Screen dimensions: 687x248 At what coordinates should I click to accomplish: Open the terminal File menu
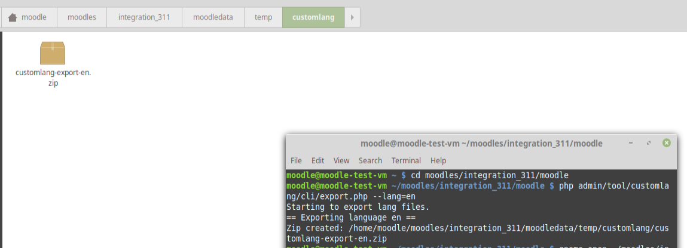pos(296,160)
